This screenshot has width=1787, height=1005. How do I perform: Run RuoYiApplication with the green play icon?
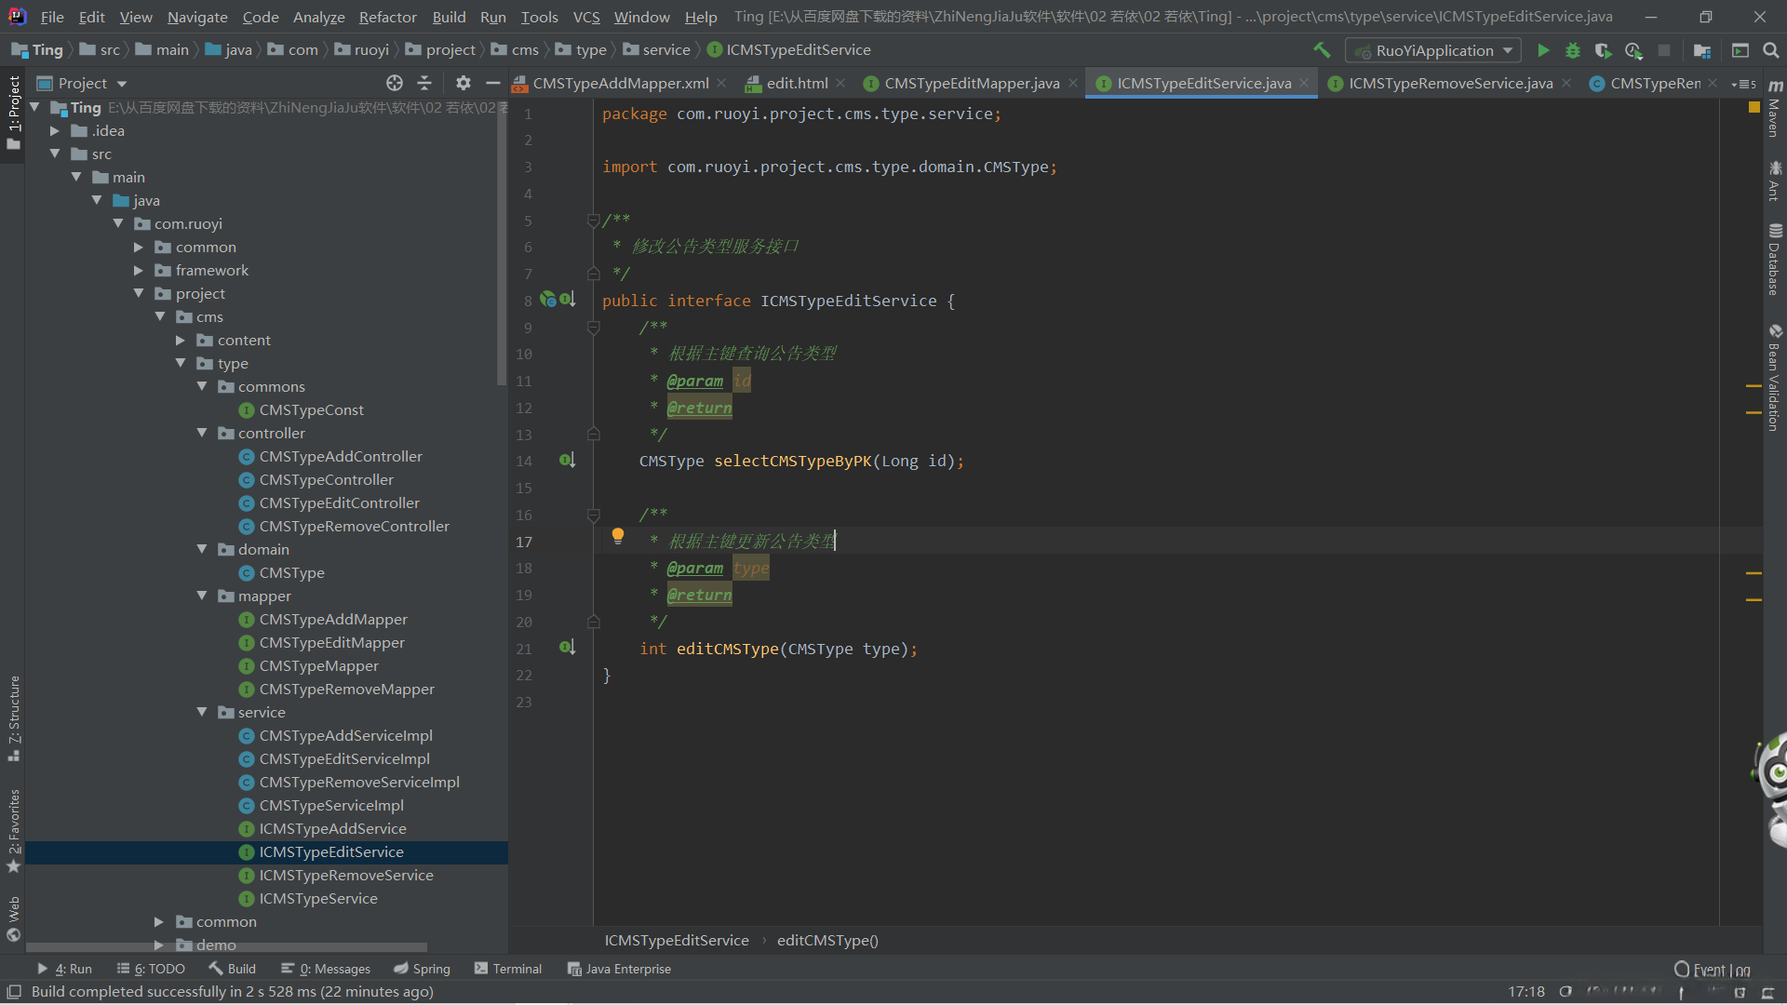click(1543, 50)
